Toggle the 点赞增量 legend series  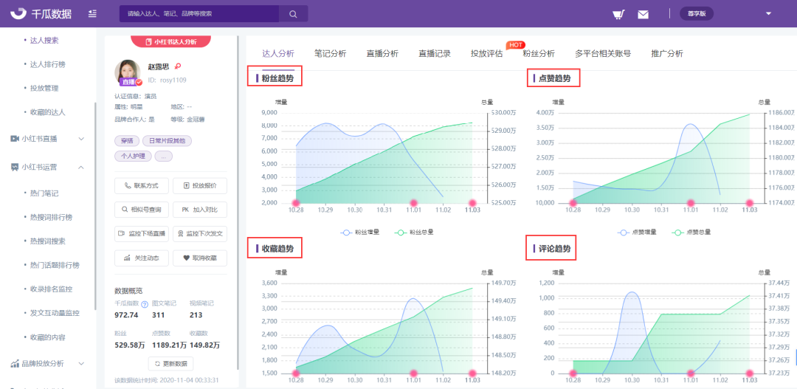(638, 233)
